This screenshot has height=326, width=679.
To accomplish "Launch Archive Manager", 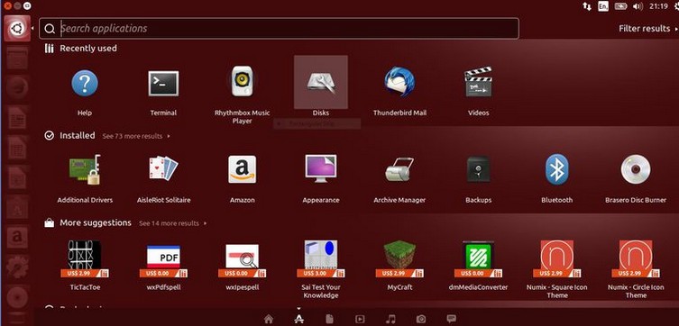I will [x=399, y=169].
